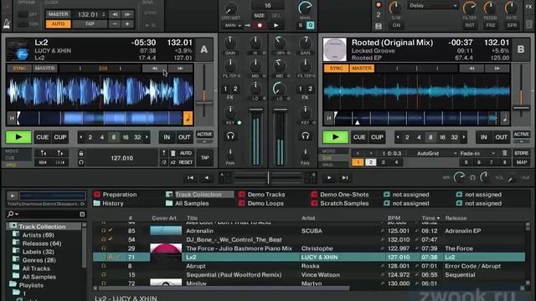Click the TAP button in the master clock
This screenshot has width=536, height=301.
click(90, 24)
